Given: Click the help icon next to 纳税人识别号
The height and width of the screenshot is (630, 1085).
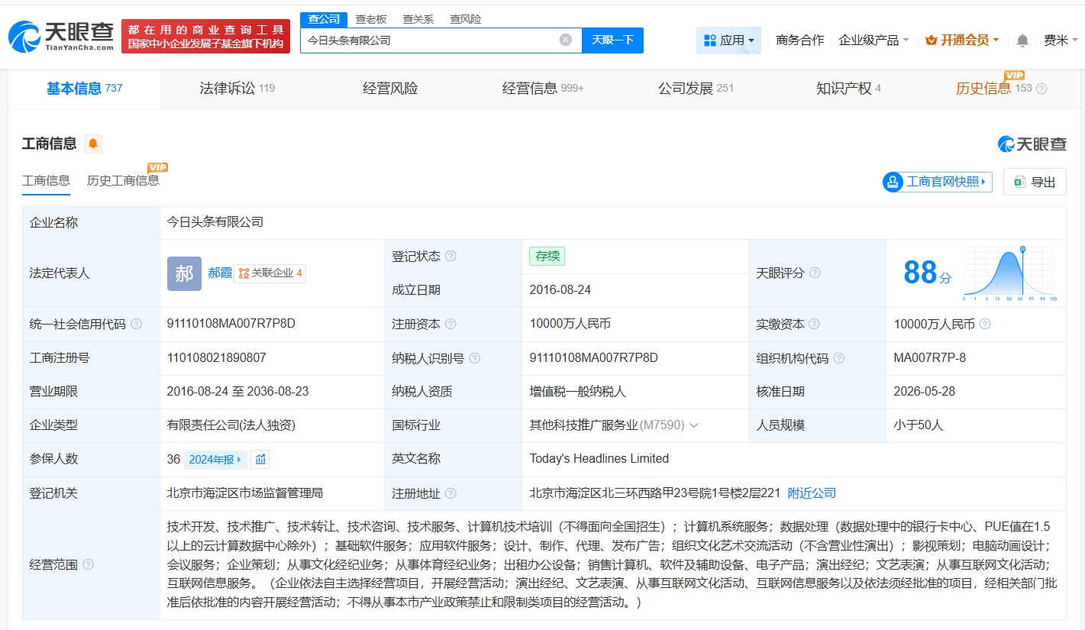Looking at the screenshot, I should tap(475, 358).
